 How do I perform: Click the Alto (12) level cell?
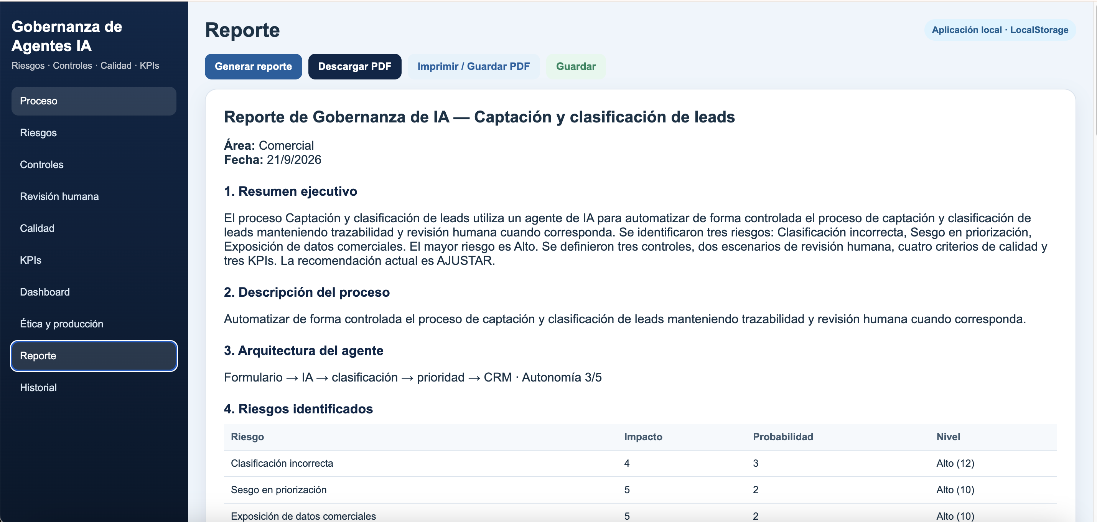(955, 464)
